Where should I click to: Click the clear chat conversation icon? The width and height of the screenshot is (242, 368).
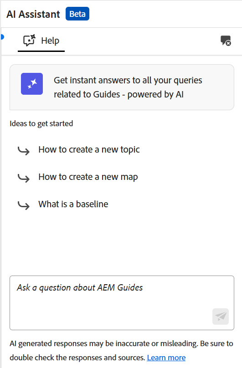(x=226, y=41)
